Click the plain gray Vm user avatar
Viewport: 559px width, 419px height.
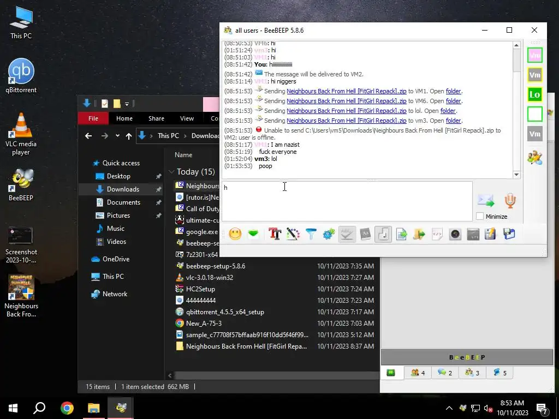(535, 134)
